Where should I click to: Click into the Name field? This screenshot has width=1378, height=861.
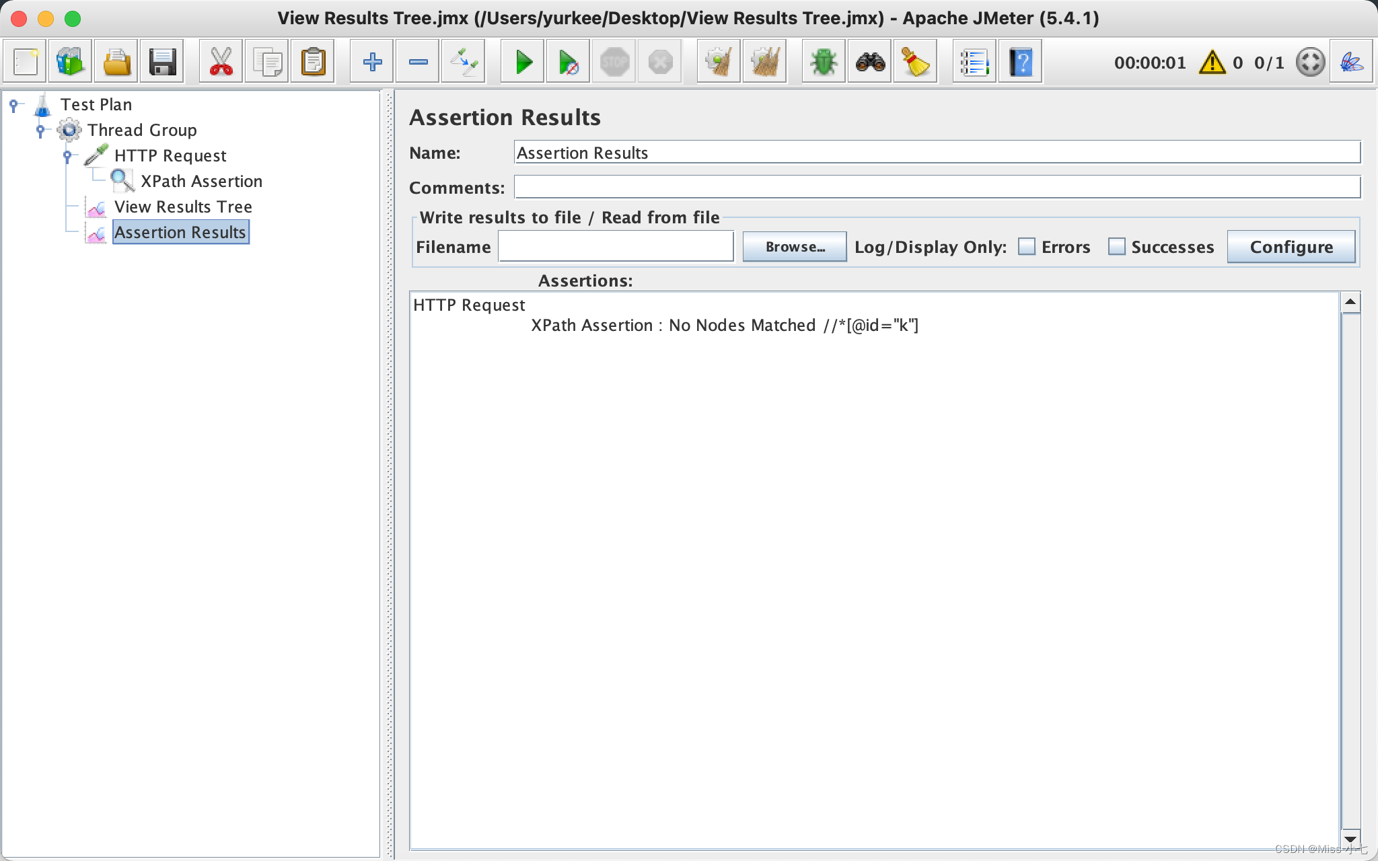coord(937,153)
